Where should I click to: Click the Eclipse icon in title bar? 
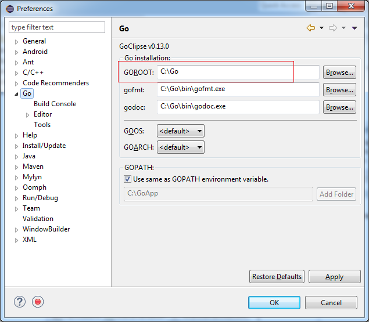pos(10,9)
